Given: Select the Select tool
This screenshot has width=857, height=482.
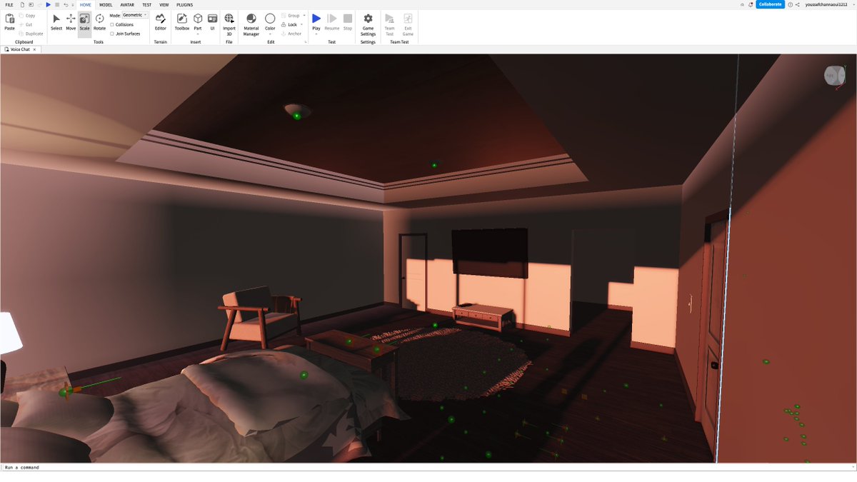Looking at the screenshot, I should point(56,23).
